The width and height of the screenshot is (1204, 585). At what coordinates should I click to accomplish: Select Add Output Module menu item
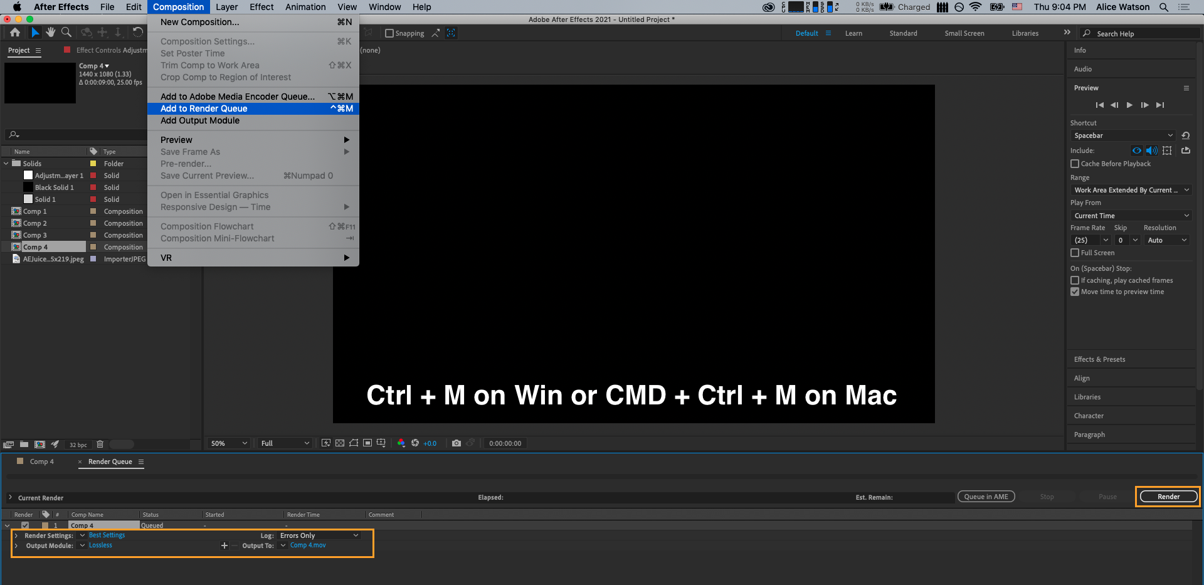pos(253,120)
